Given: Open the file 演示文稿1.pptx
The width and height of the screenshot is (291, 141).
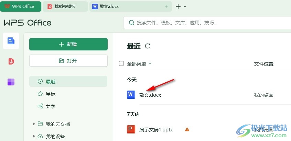Looking at the screenshot, I should pos(156,130).
